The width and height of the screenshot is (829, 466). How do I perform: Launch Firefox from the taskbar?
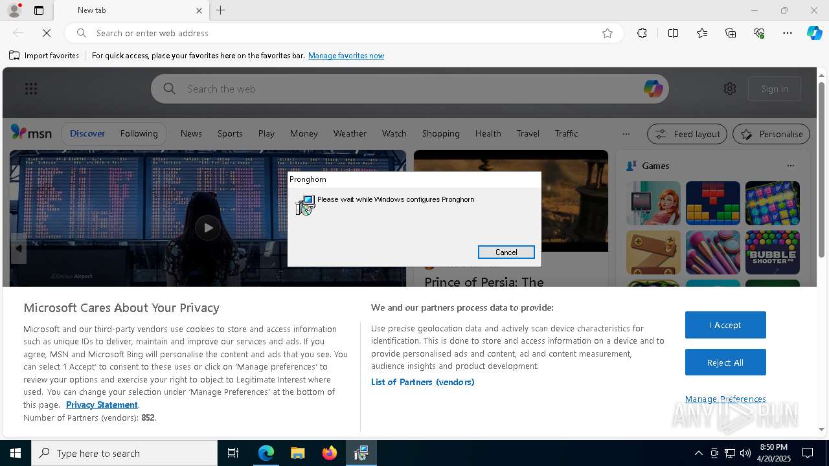point(329,453)
